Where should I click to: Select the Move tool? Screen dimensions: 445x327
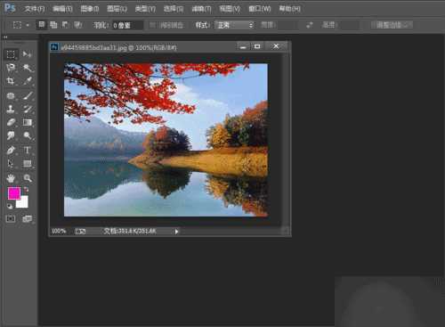pyautogui.click(x=27, y=54)
